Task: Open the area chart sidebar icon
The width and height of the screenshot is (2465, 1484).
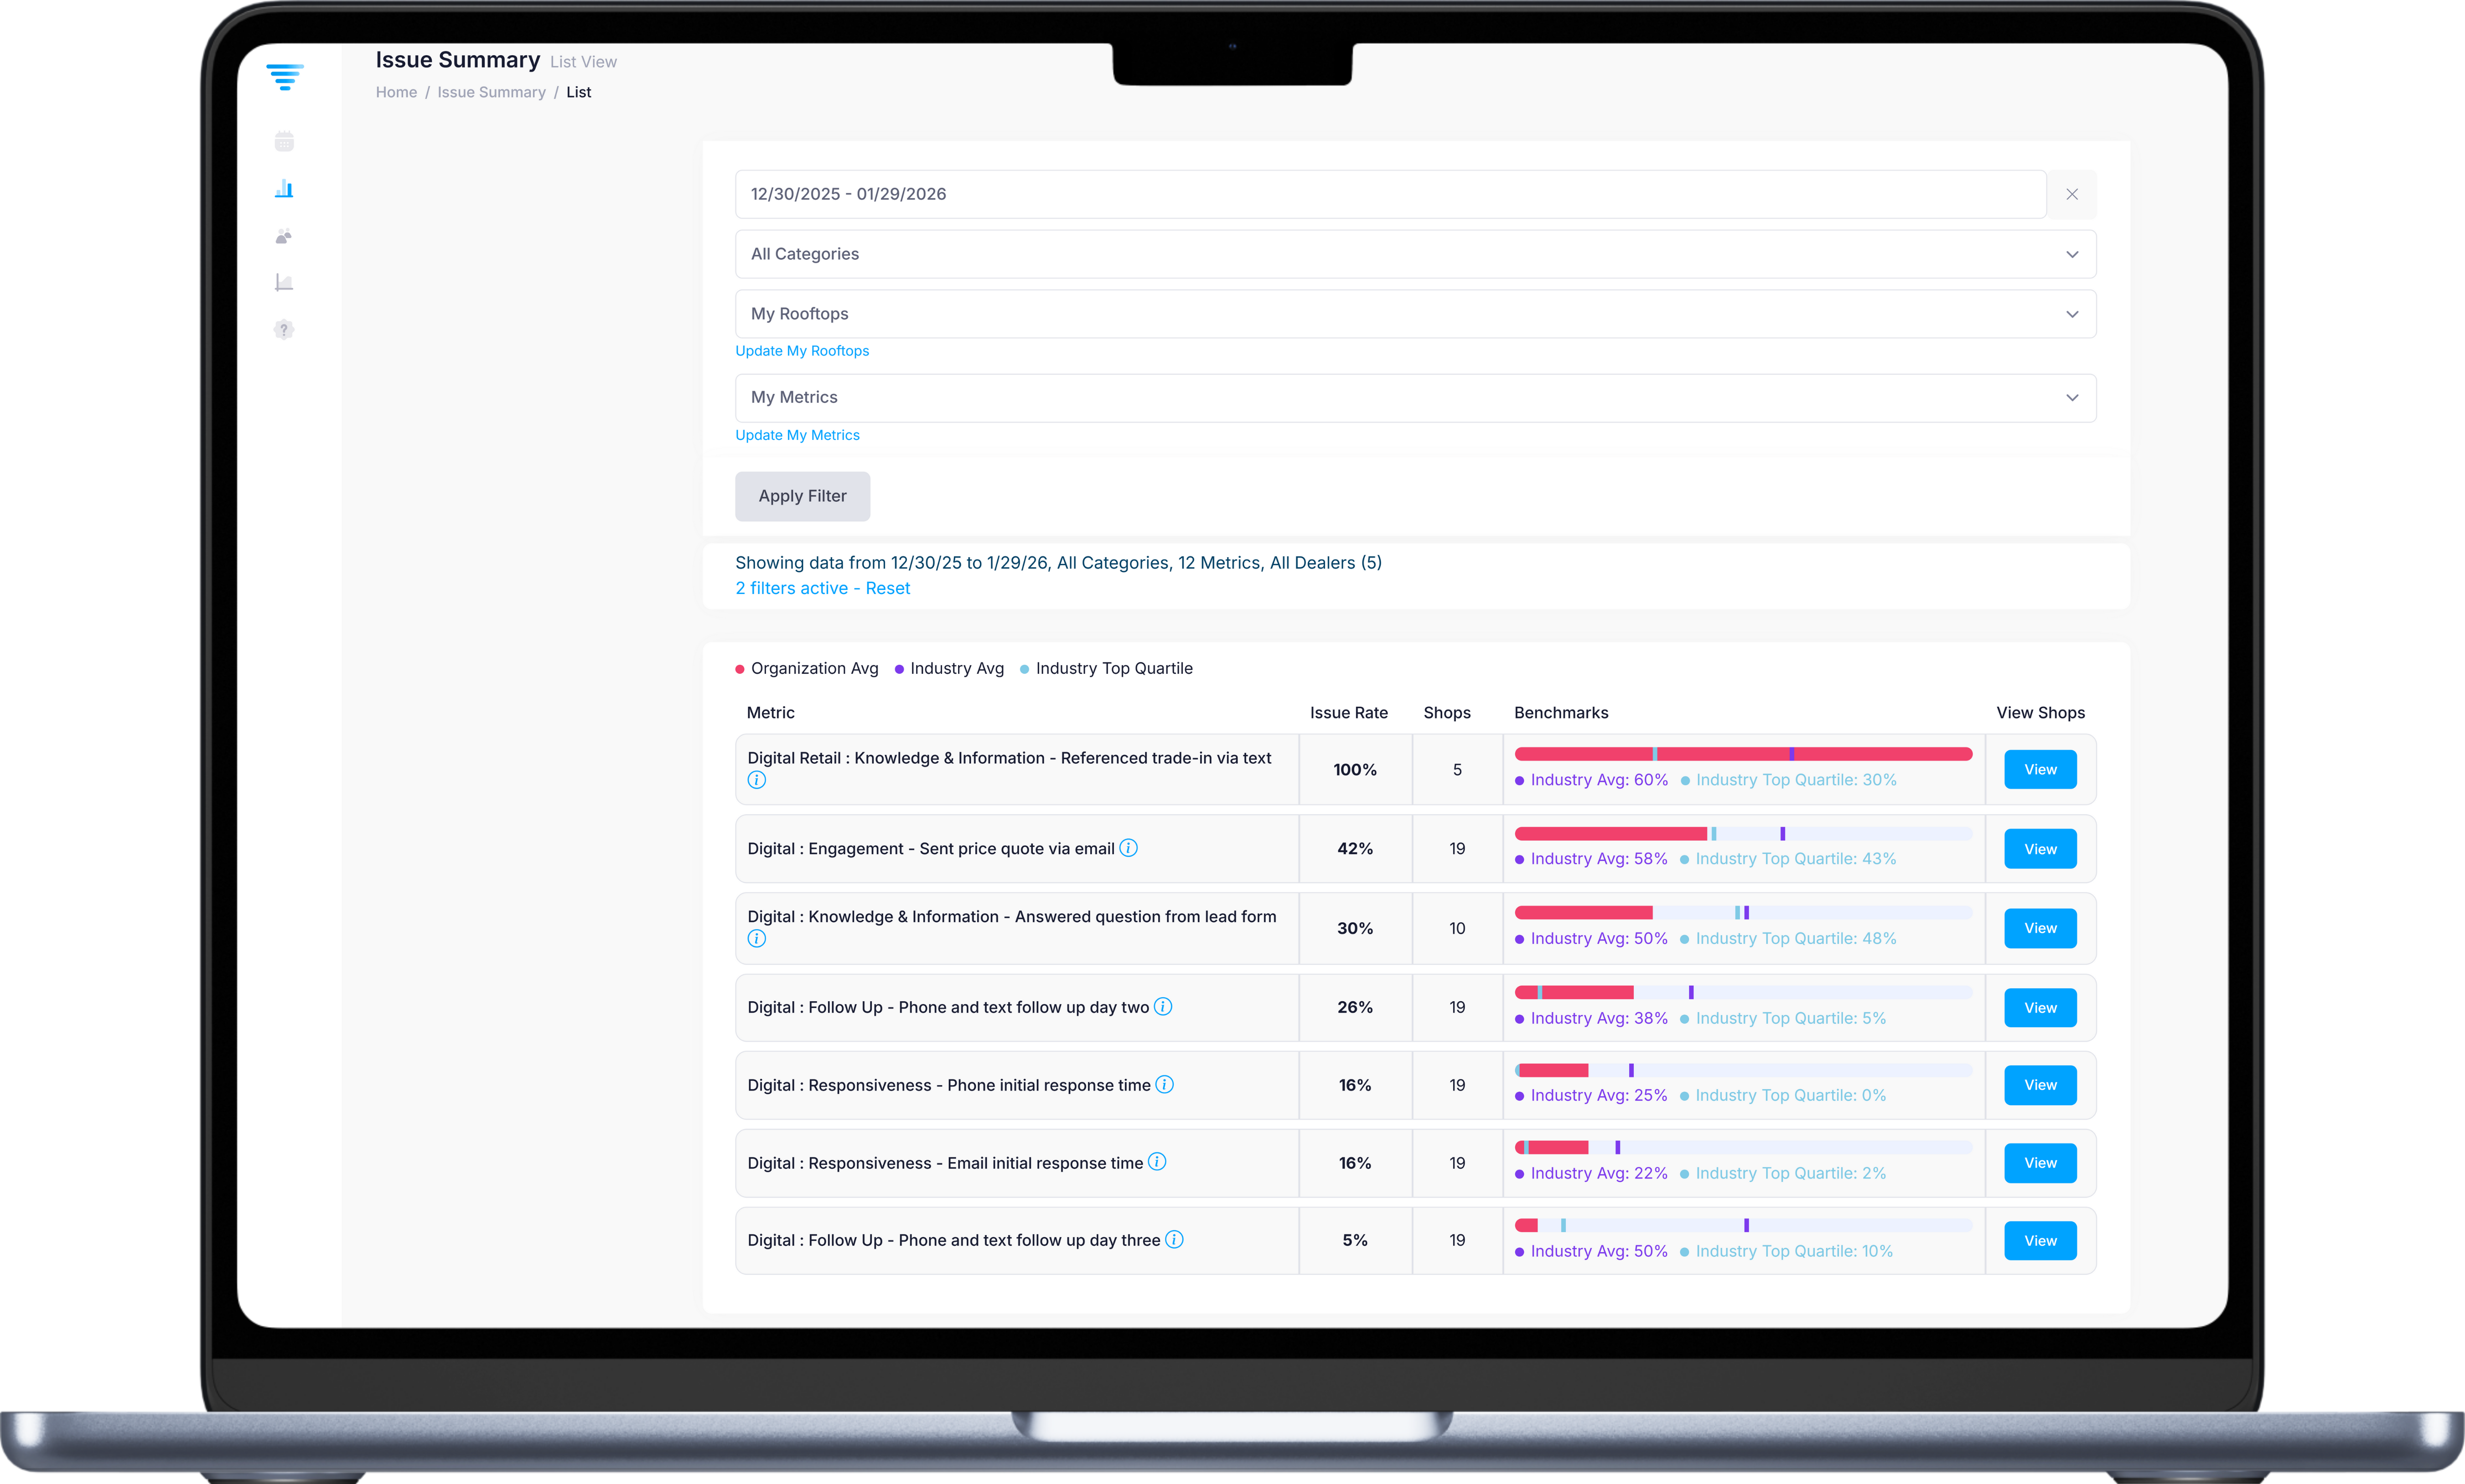Action: point(284,283)
